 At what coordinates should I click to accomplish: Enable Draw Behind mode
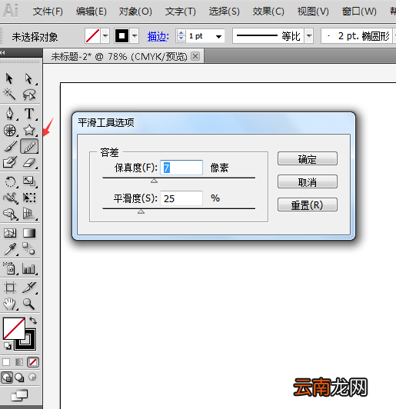19,377
